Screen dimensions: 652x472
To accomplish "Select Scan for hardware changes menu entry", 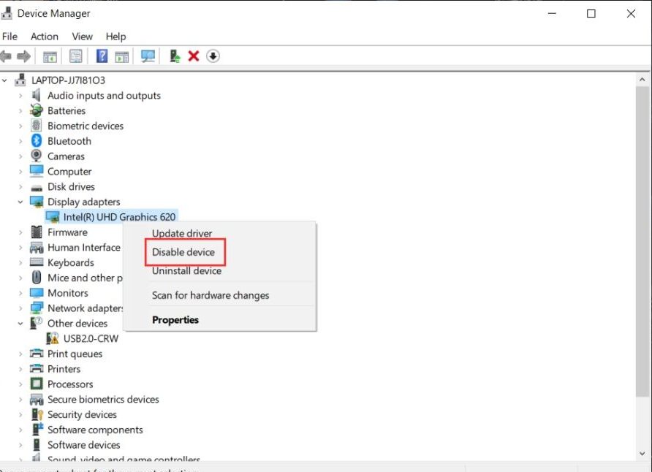I will 211,295.
